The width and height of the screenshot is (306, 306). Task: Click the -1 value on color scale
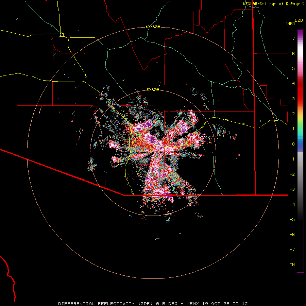pos(292,159)
